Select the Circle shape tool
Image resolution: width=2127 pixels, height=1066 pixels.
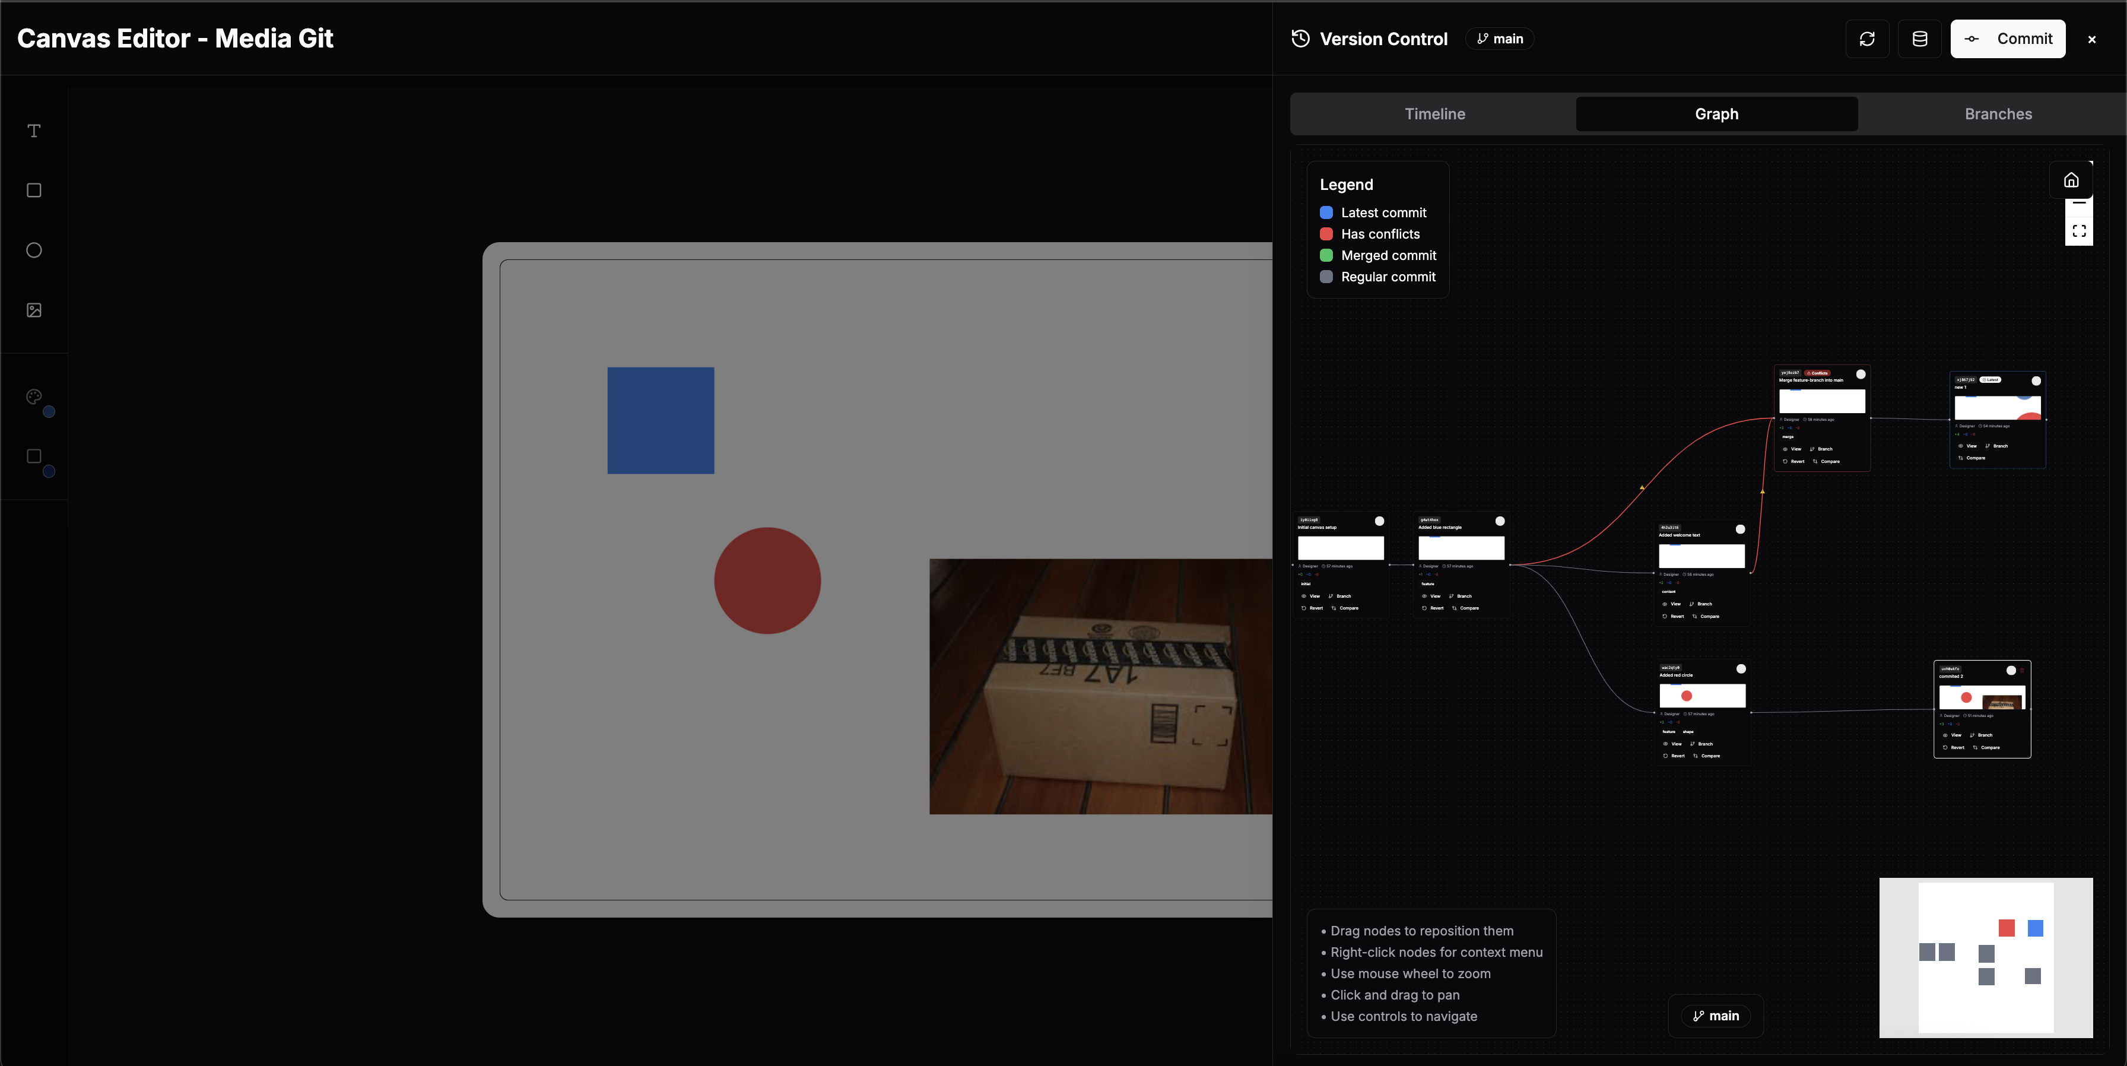coord(34,250)
